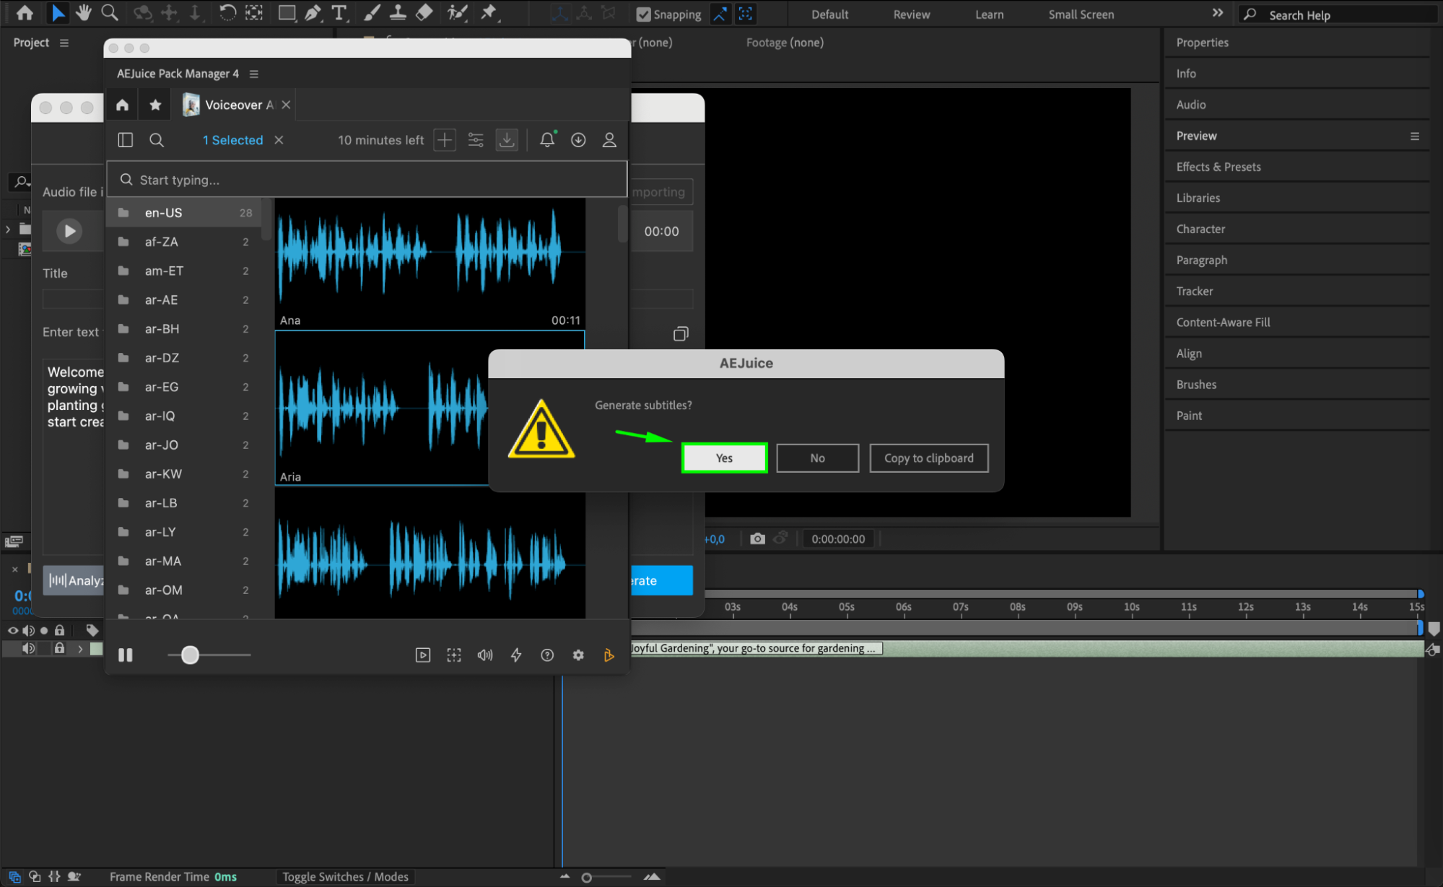
Task: Open Preview panel menu
Action: pyautogui.click(x=1414, y=136)
